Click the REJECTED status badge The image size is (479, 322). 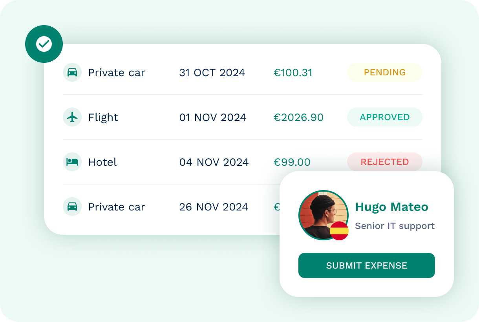[x=384, y=162]
